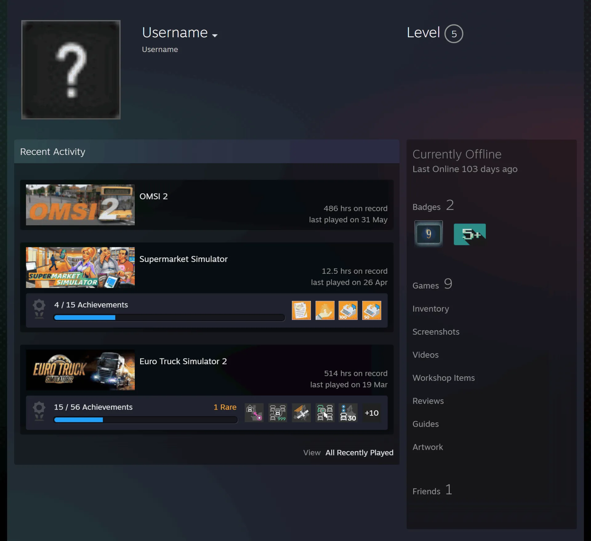
Task: Select the truck 30 achievement icon
Action: pos(348,413)
